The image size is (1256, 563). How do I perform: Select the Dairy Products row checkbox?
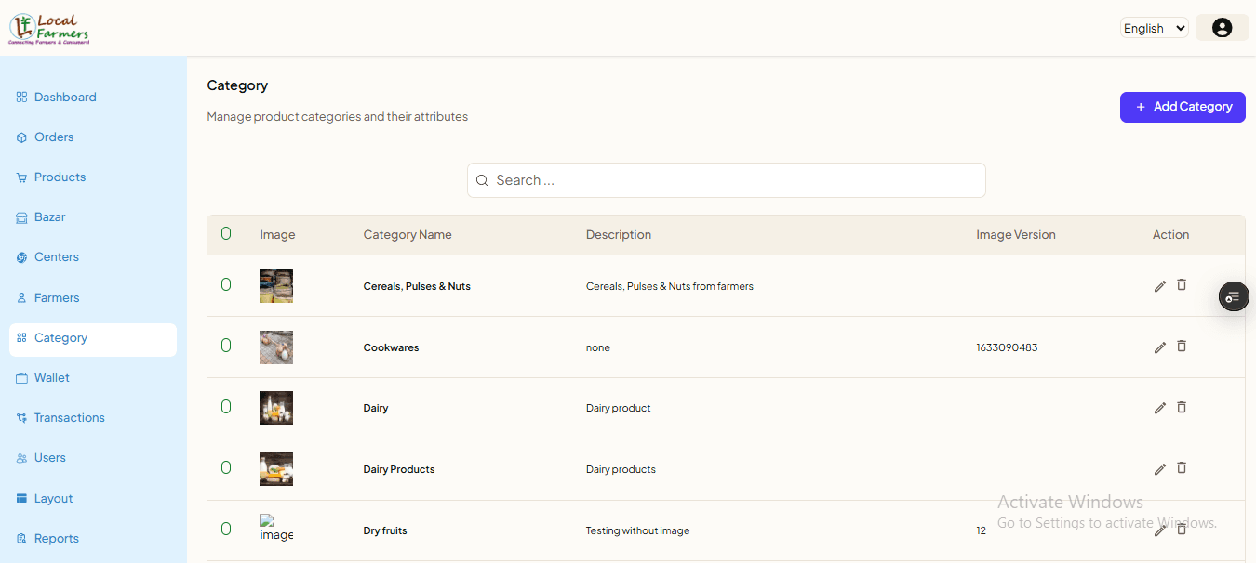[x=226, y=467]
